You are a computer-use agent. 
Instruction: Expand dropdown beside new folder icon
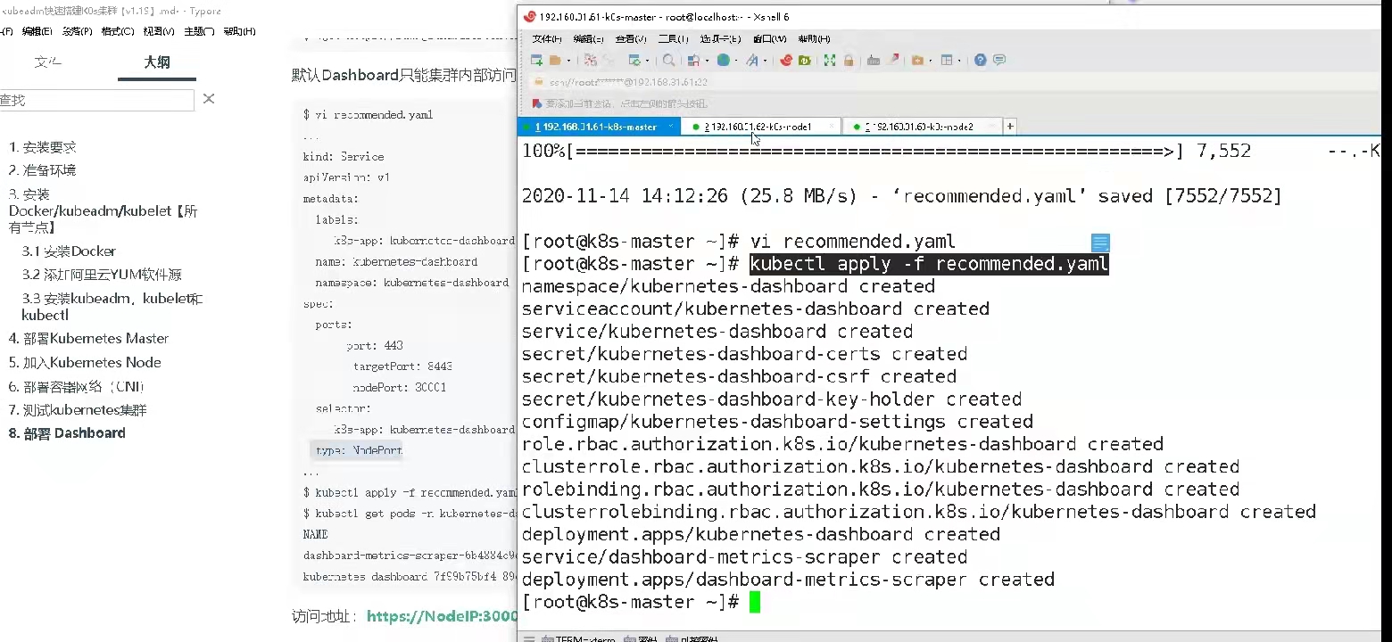tap(931, 61)
